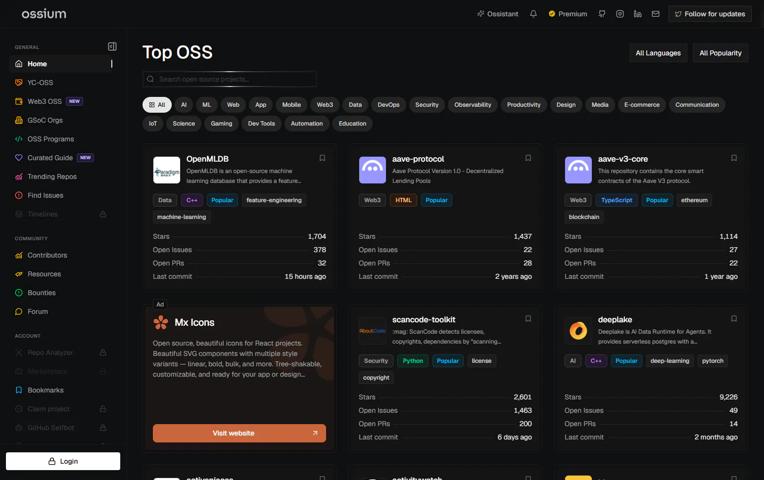Click the aave-protocol ghost logo
The width and height of the screenshot is (764, 480).
373,170
